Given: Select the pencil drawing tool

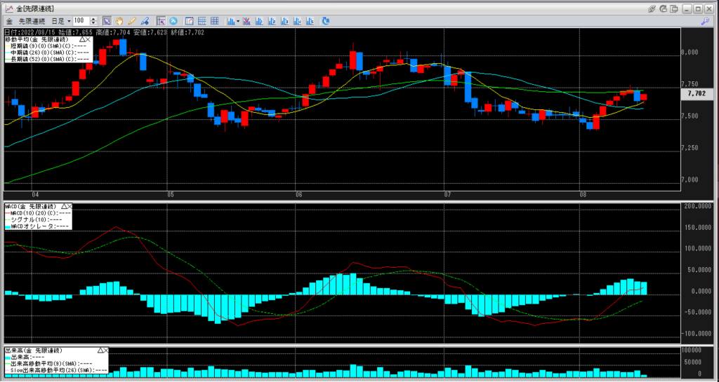Looking at the screenshot, I should pos(131,21).
